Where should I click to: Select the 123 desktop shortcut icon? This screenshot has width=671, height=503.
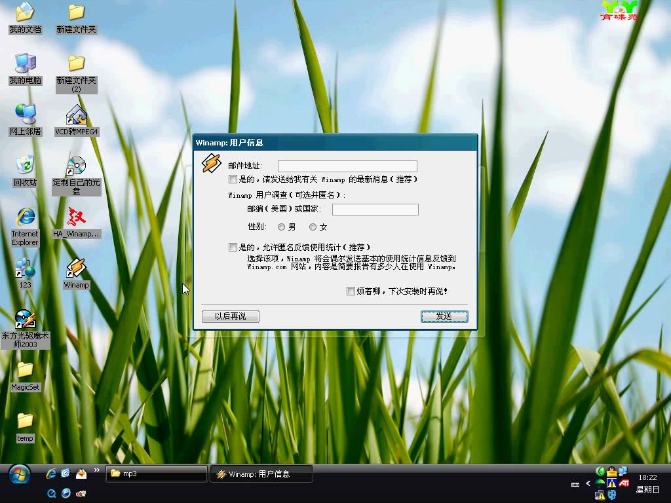[x=26, y=273]
